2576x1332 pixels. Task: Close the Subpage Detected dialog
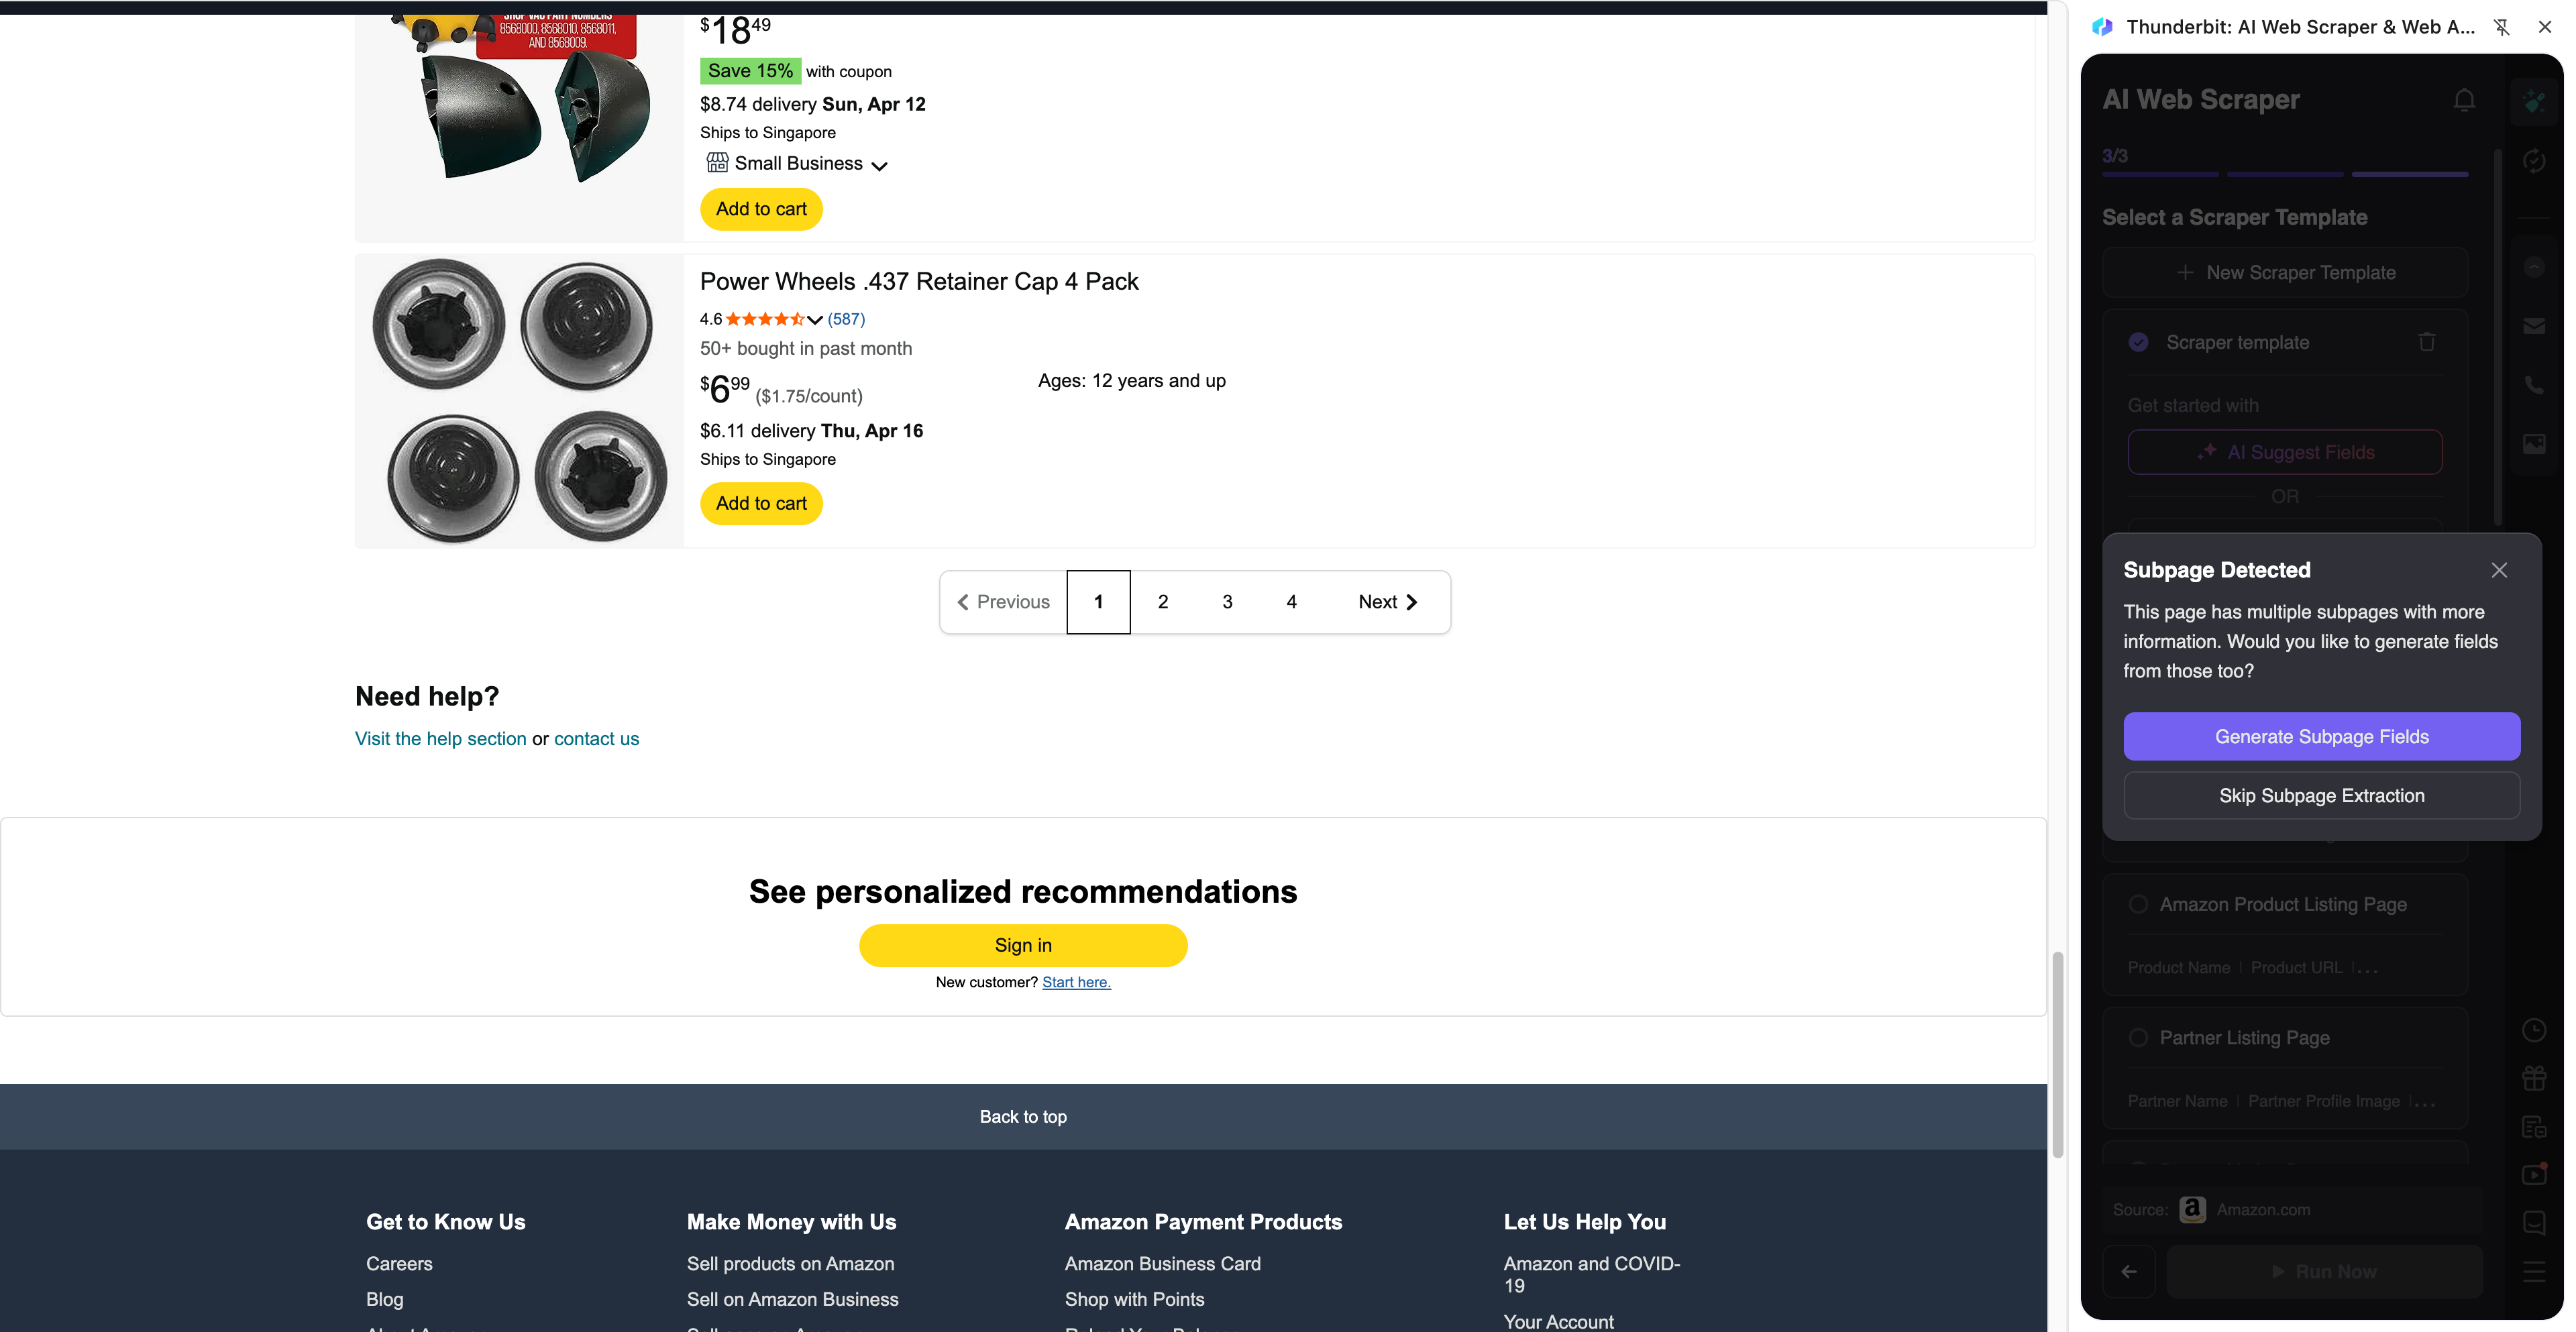(x=2499, y=570)
